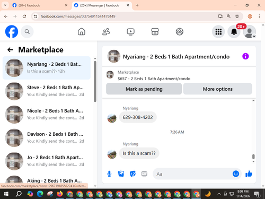Open the Aking conversation in the list
The image size is (265, 199).
coord(47,180)
